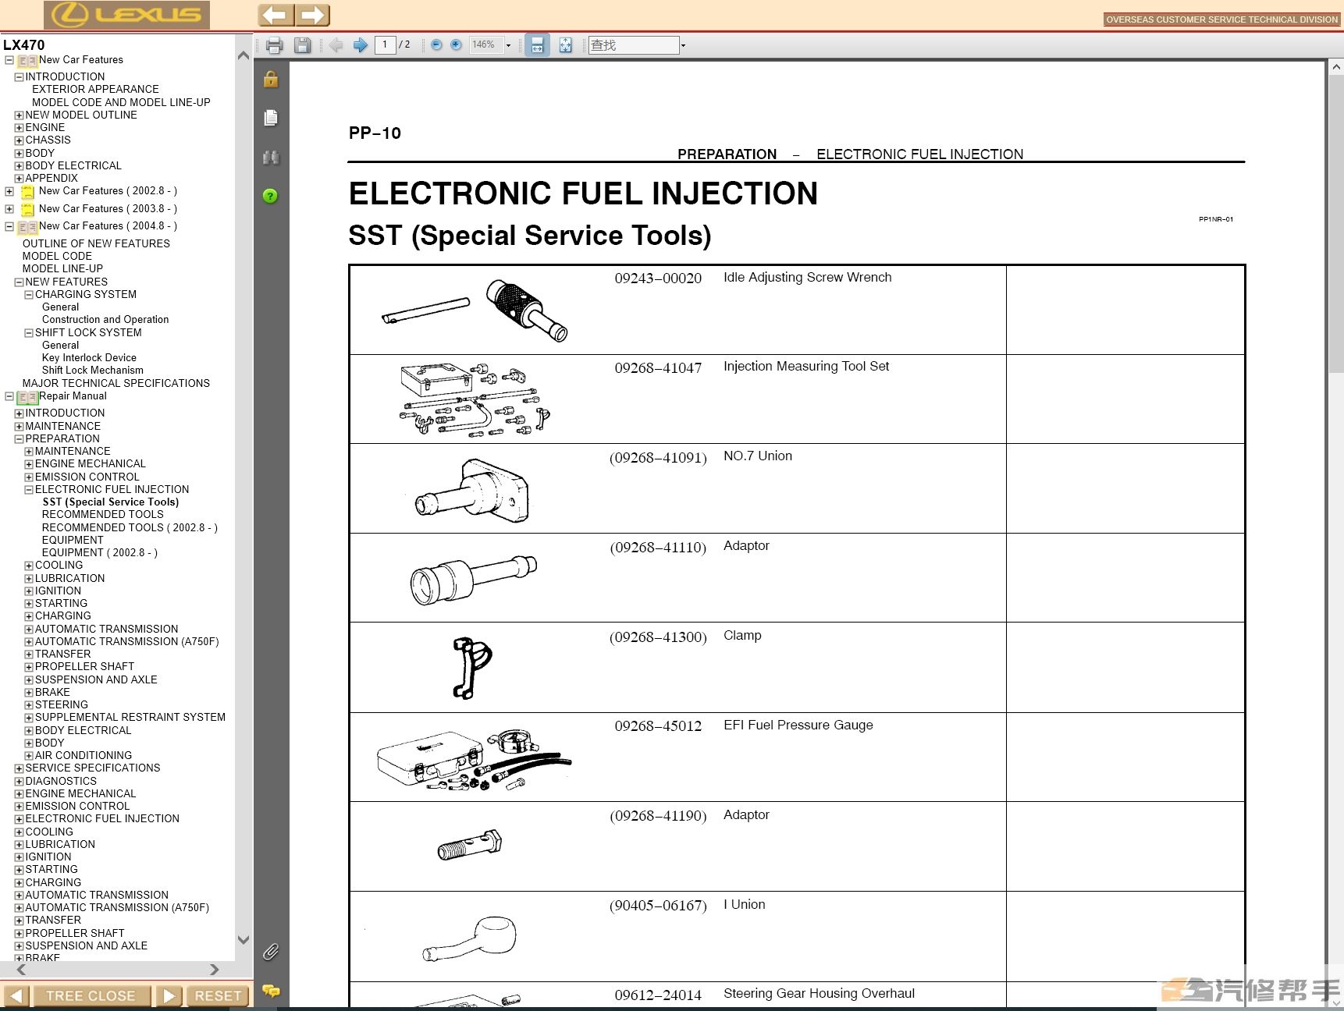This screenshot has width=1344, height=1011.
Task: Open RECOMMENDED TOOLS ( 2002.8 - ) entry
Action: point(130,527)
